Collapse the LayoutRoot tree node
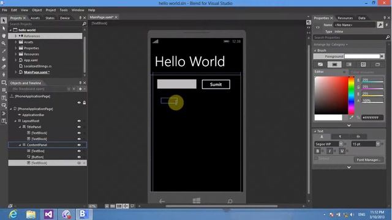The width and height of the screenshot is (392, 220). (x=15, y=121)
